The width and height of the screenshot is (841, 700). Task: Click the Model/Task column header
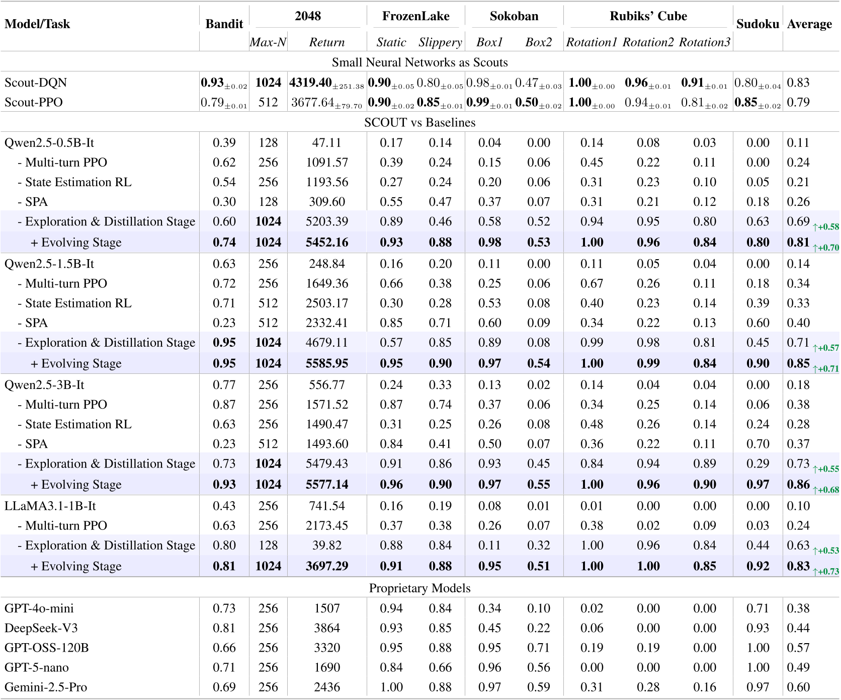[37, 24]
